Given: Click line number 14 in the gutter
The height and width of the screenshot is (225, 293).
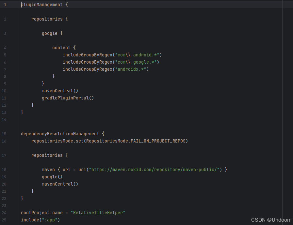Looking at the screenshot, I should click(x=4, y=120).
